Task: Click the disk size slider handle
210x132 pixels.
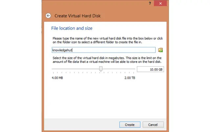Action: pyautogui.click(x=101, y=69)
